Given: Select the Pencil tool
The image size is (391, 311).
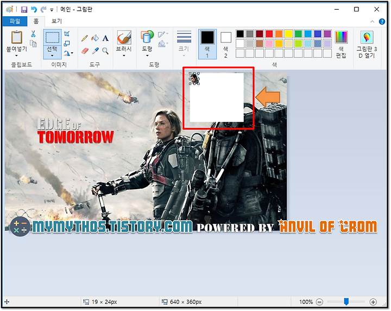Looking at the screenshot, I should [85, 38].
